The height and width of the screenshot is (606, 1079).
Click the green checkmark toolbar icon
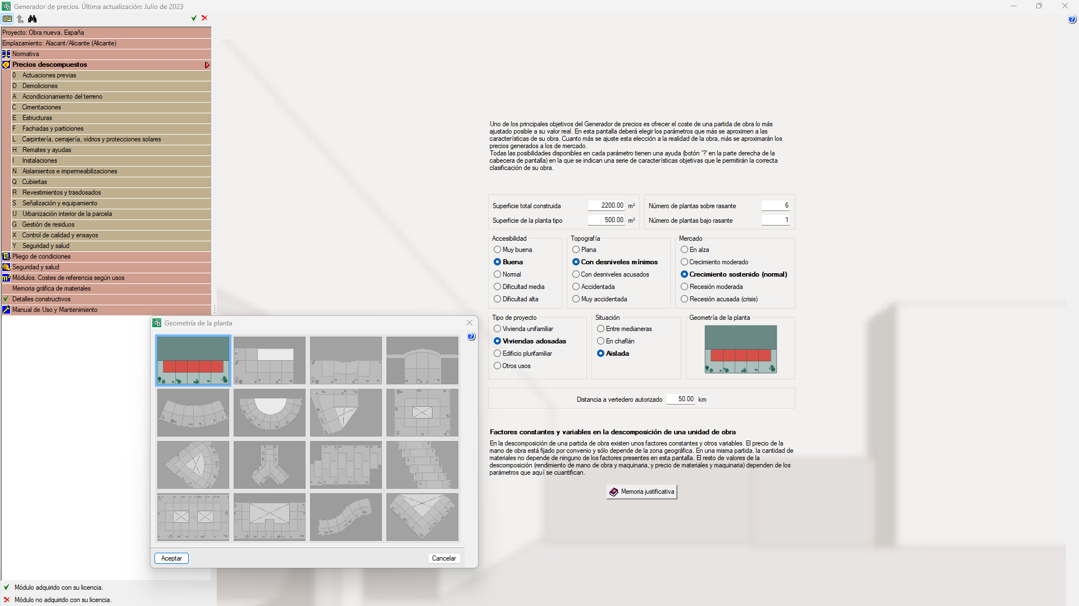[194, 19]
